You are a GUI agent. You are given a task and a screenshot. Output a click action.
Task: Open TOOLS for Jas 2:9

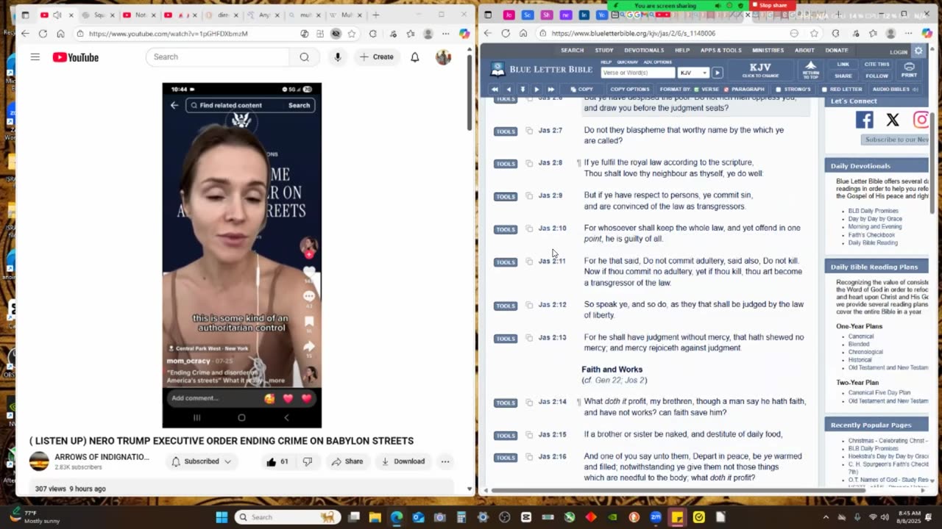click(506, 197)
